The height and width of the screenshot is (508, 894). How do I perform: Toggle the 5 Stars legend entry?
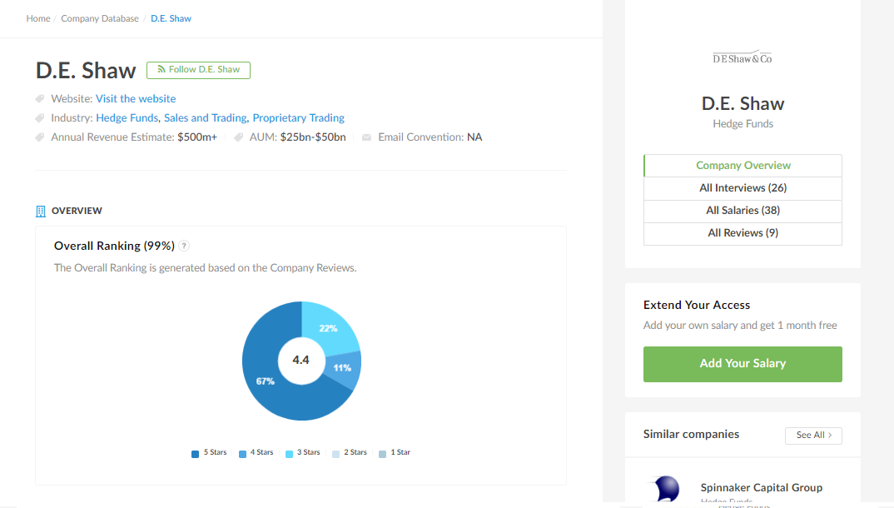[209, 453]
